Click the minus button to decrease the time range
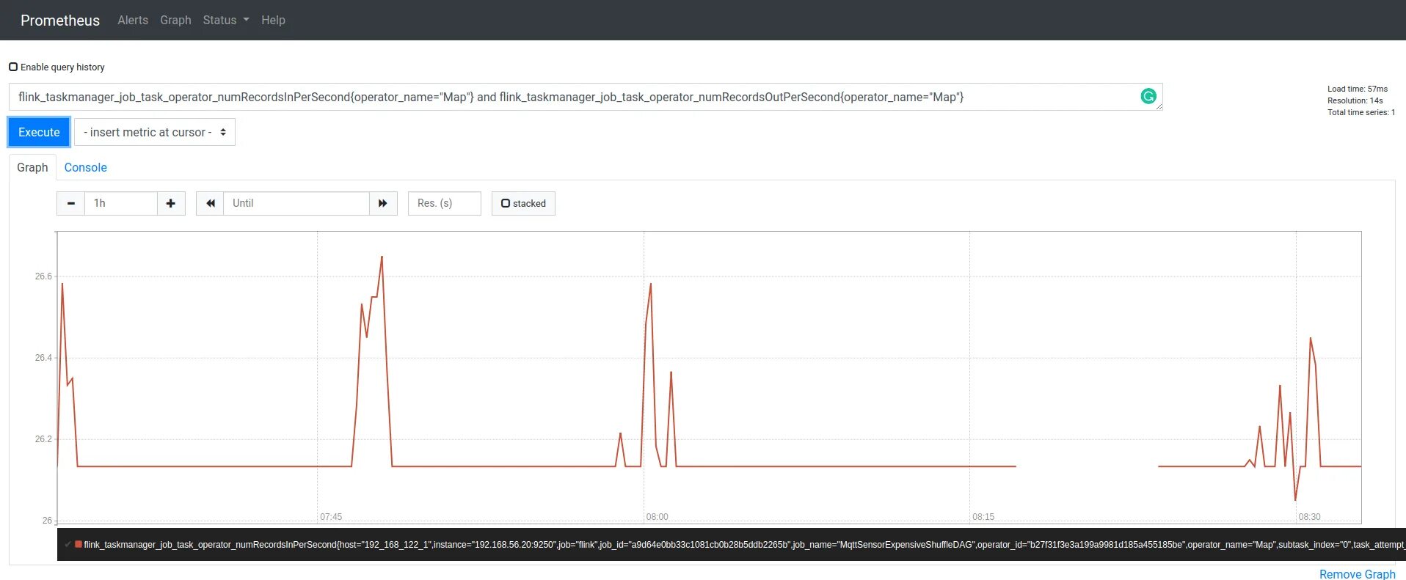 pos(70,203)
